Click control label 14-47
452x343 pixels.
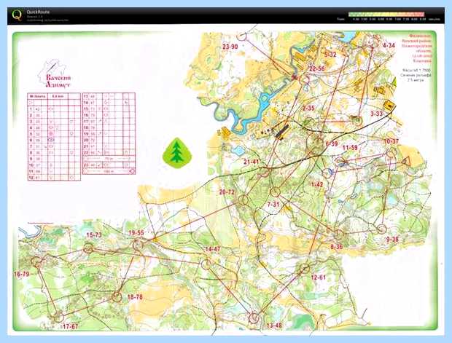pyautogui.click(x=213, y=249)
